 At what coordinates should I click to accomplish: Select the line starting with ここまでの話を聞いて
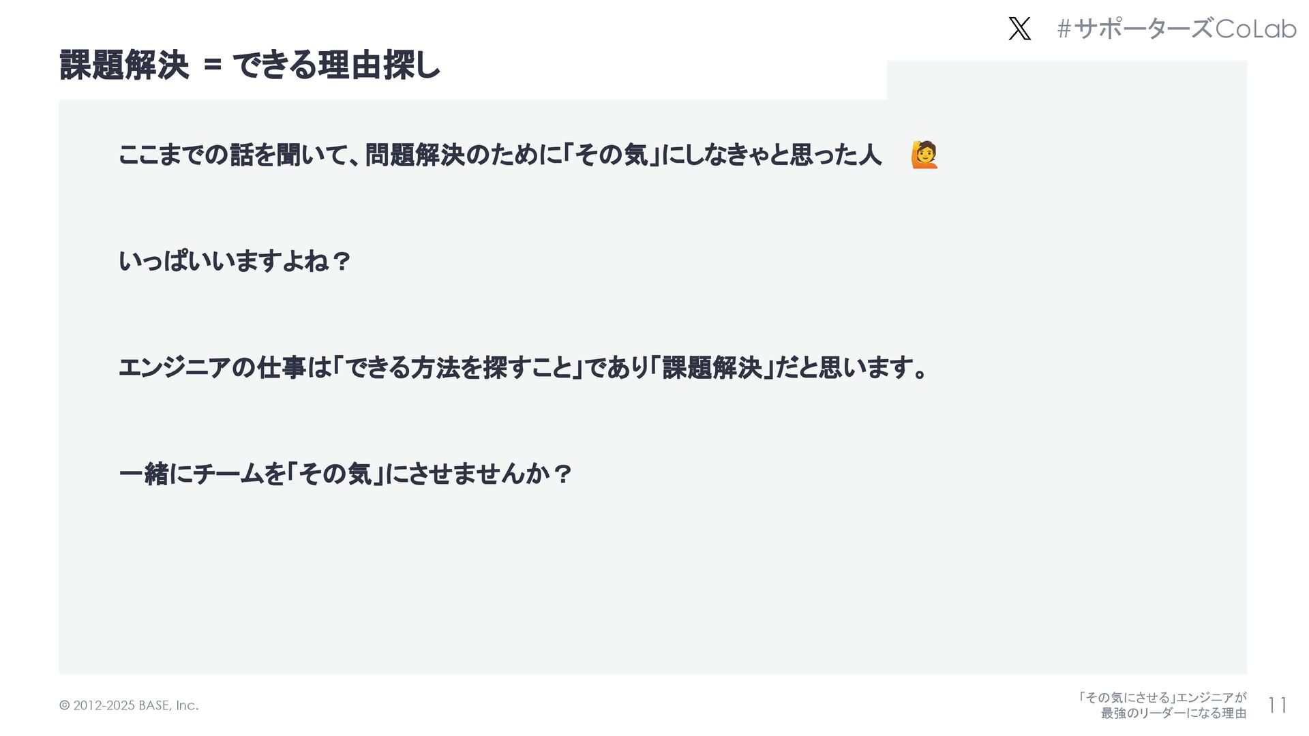(x=500, y=155)
